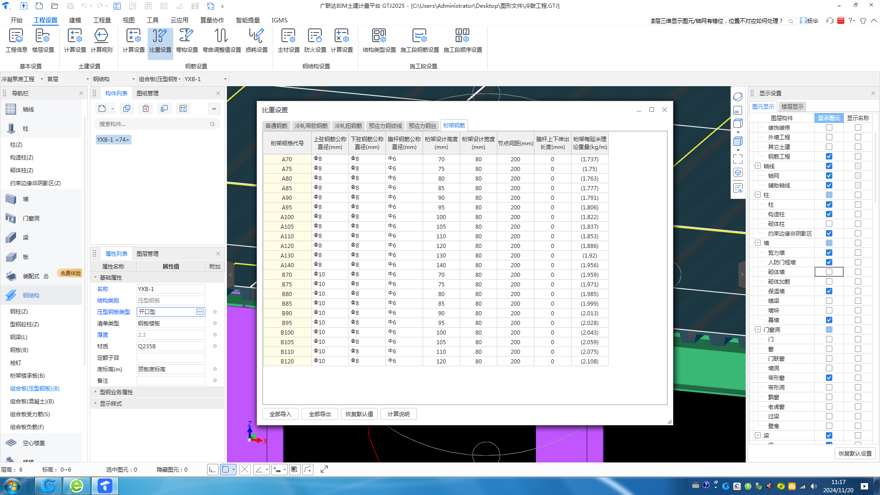Toggle 显示图元 checkbox for 带形窗
This screenshot has width=880, height=495.
pyautogui.click(x=829, y=378)
